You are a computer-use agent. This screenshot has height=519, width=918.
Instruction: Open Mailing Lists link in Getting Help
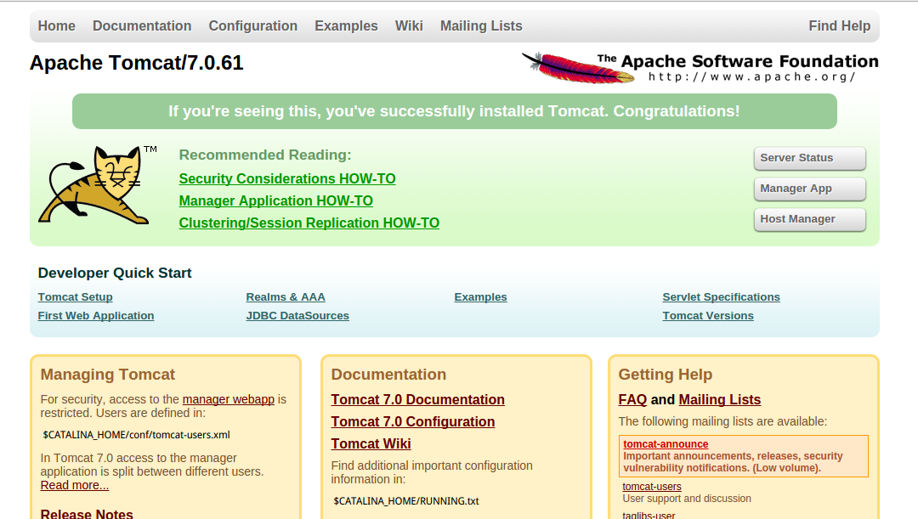[720, 399]
